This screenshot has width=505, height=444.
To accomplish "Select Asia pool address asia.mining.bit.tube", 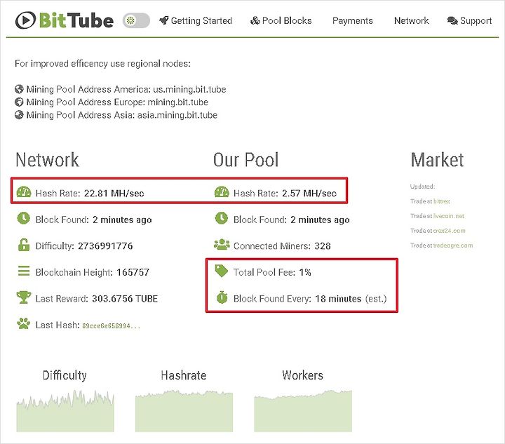I will [x=177, y=115].
